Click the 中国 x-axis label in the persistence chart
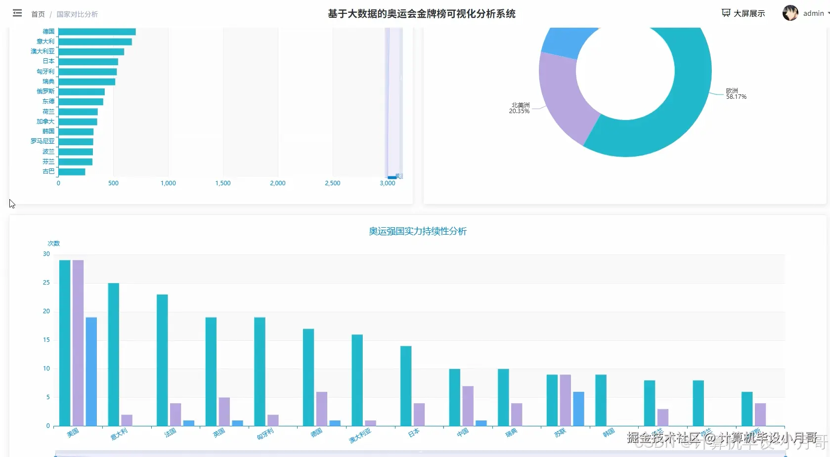Image resolution: width=830 pixels, height=457 pixels. click(463, 433)
